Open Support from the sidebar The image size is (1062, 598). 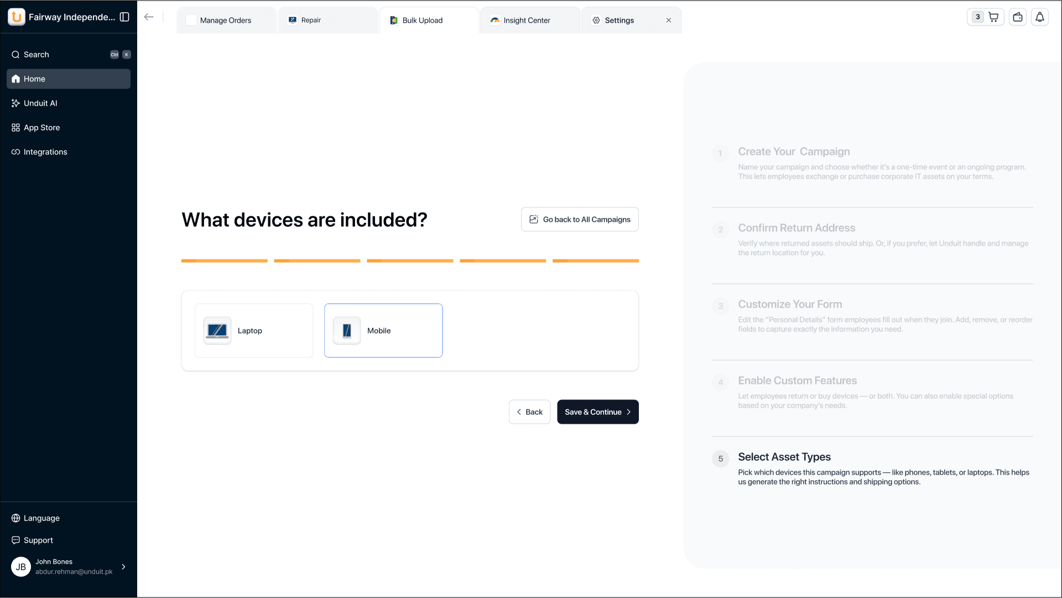click(38, 540)
